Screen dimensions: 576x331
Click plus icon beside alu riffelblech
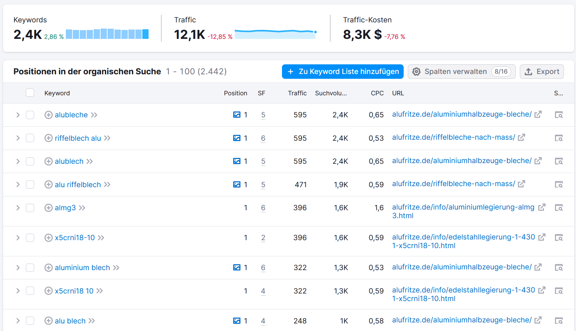49,185
